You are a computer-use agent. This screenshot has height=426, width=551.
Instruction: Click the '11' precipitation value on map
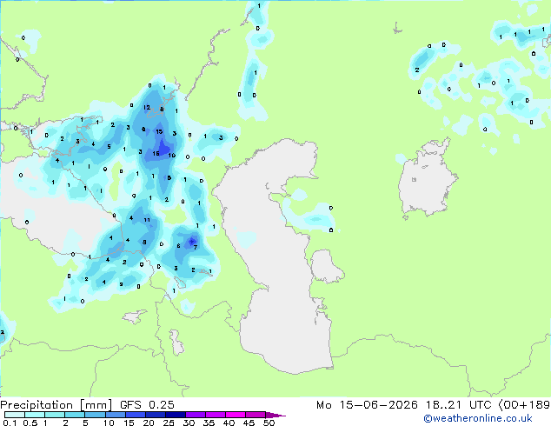tap(147, 220)
